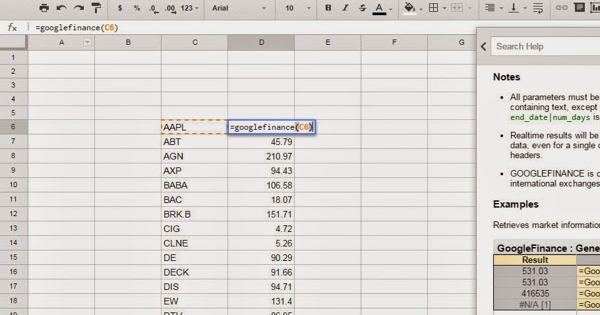
Task: Open the font size 10 dropdown
Action: point(298,8)
